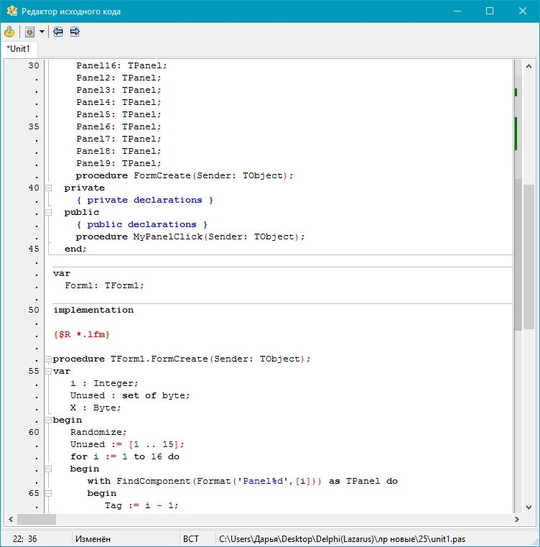Image resolution: width=540 pixels, height=547 pixels.
Task: Click 'procedure FormCreate(Sender: TObject);' declaration
Action: (185, 175)
